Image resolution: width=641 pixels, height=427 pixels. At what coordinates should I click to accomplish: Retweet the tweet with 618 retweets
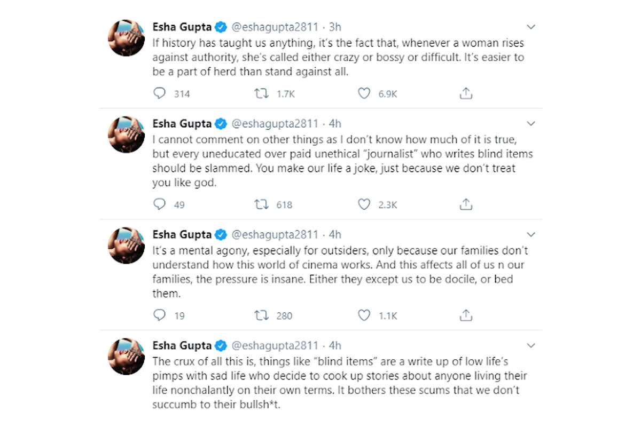pos(262,204)
